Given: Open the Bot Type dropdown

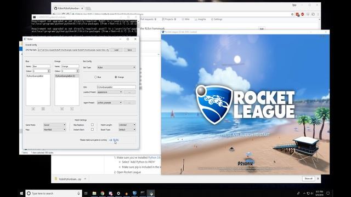Looking at the screenshot, I should tap(116, 67).
